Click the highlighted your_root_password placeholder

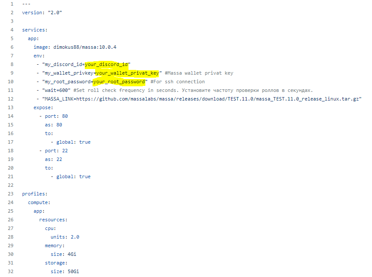tap(119, 82)
